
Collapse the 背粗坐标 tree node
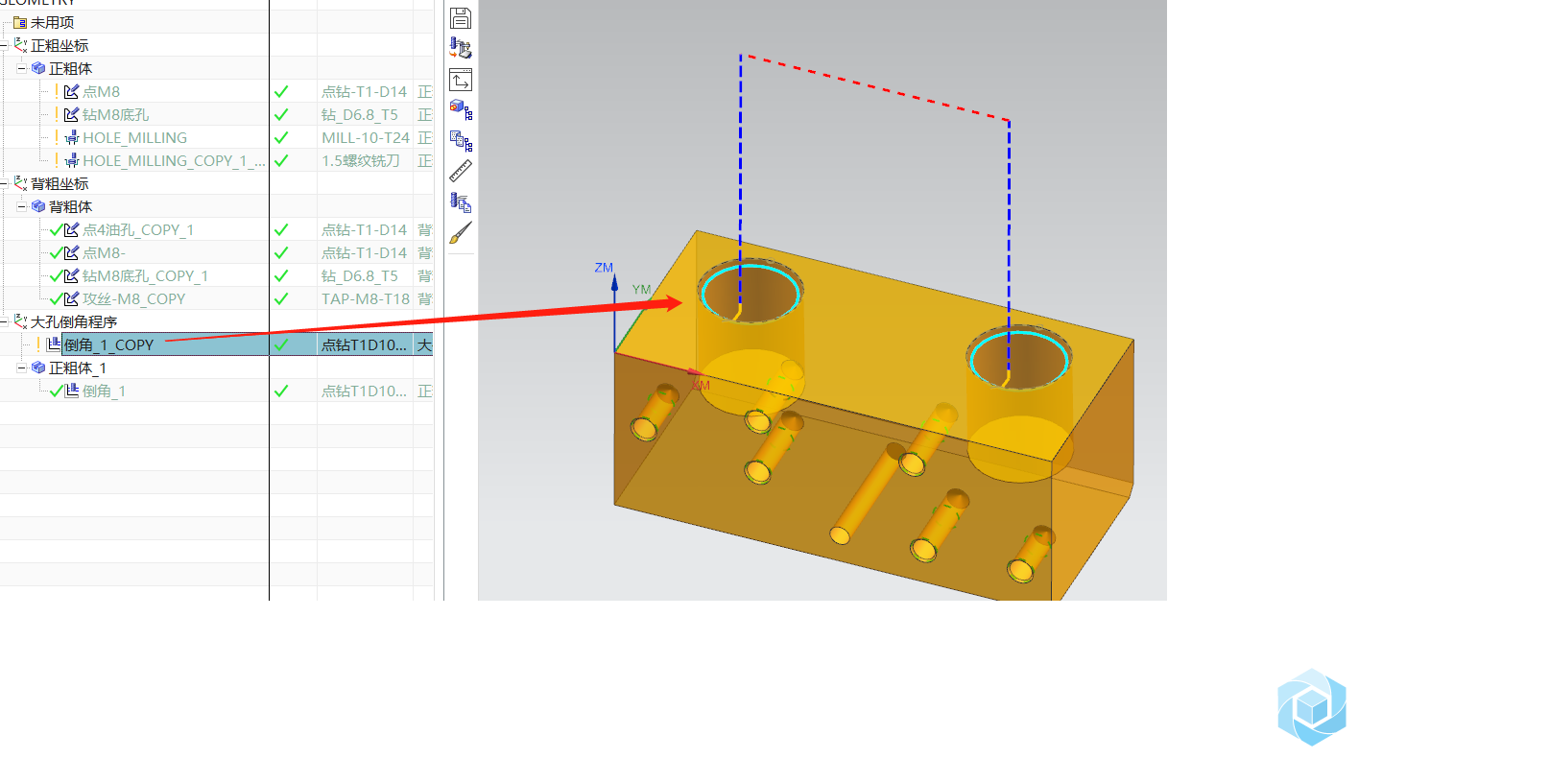[x=4, y=183]
